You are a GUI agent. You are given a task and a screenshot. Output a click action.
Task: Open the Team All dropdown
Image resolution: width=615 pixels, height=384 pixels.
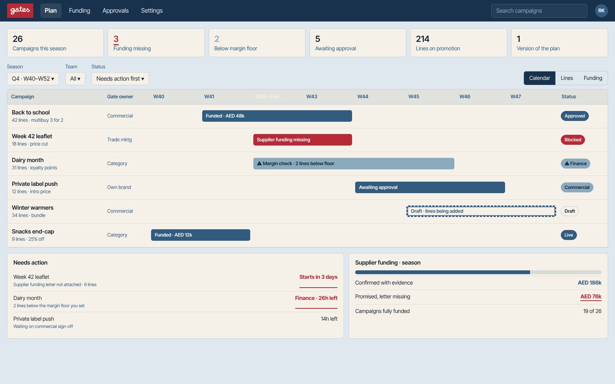(75, 79)
